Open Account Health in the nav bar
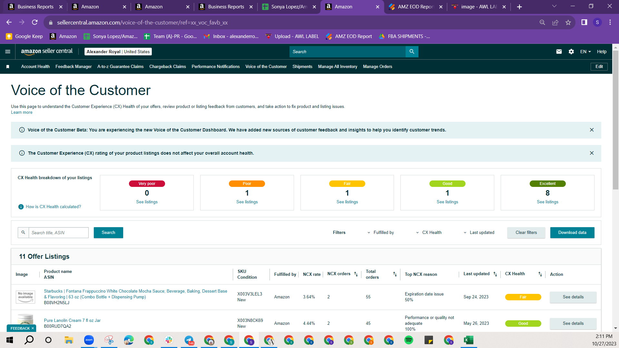The image size is (619, 348). coord(35,67)
